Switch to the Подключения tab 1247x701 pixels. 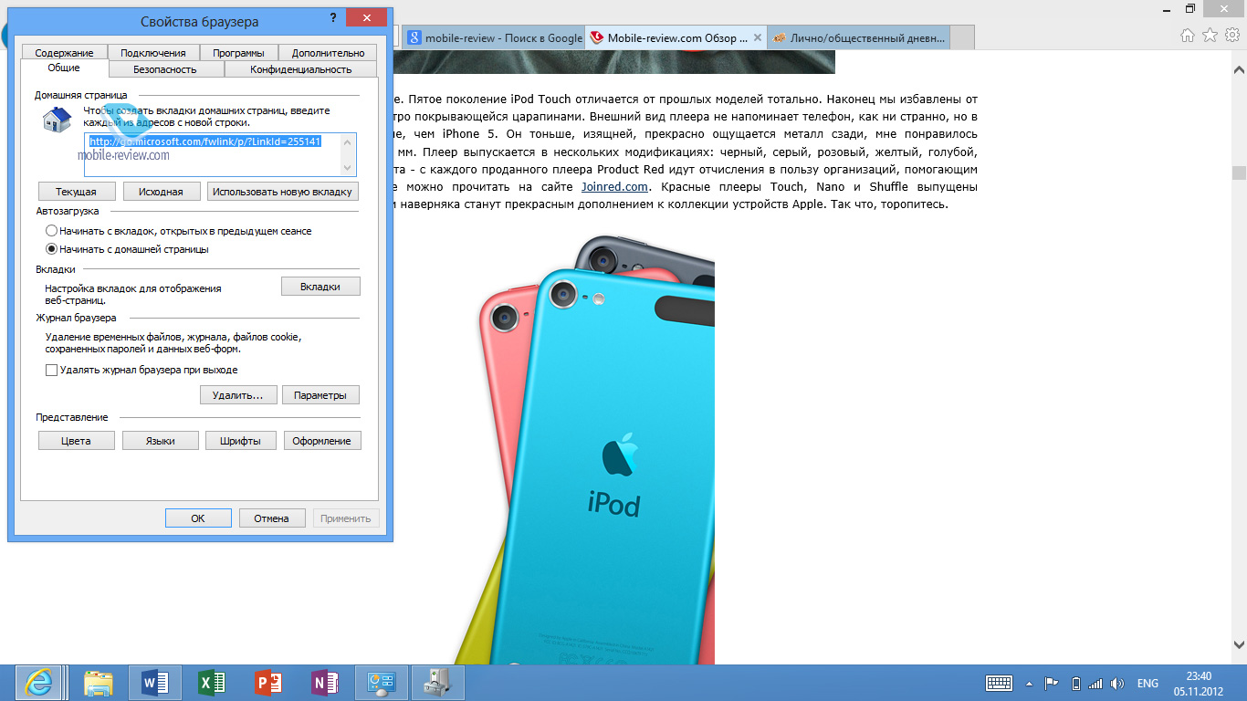point(153,53)
